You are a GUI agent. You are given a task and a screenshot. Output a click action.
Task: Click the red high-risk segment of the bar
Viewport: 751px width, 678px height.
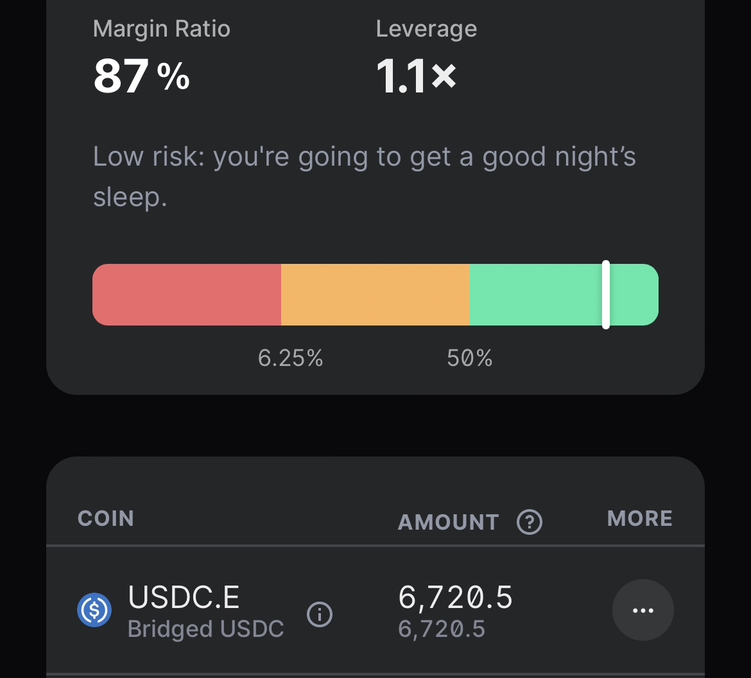pyautogui.click(x=186, y=295)
